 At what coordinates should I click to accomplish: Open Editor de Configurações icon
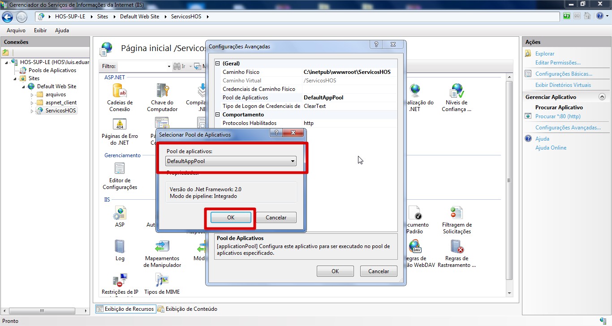[x=120, y=169]
